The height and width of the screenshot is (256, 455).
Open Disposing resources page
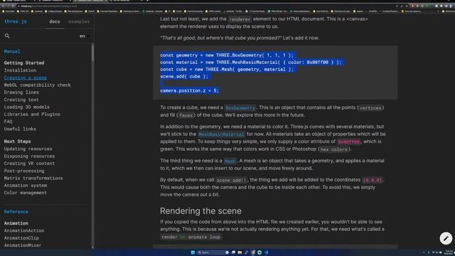coord(29,156)
